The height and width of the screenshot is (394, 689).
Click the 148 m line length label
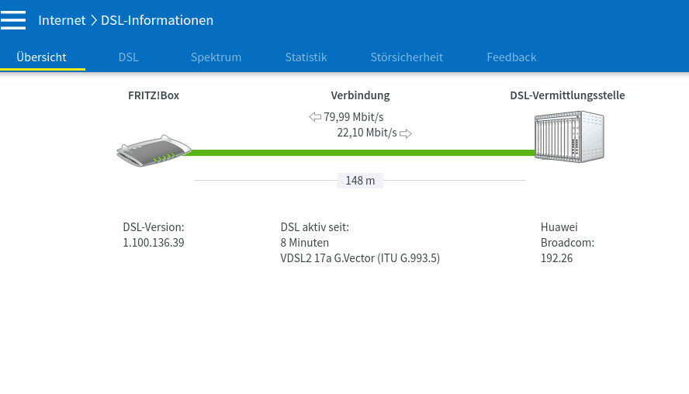(x=360, y=181)
